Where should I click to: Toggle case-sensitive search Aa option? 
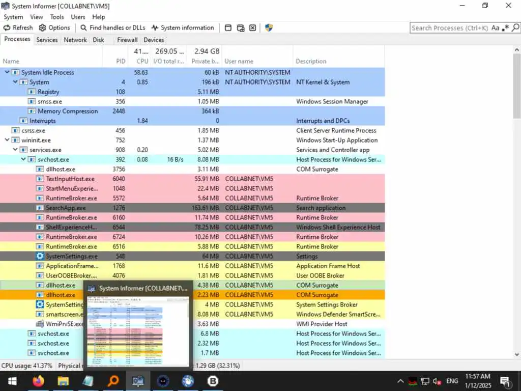(496, 28)
